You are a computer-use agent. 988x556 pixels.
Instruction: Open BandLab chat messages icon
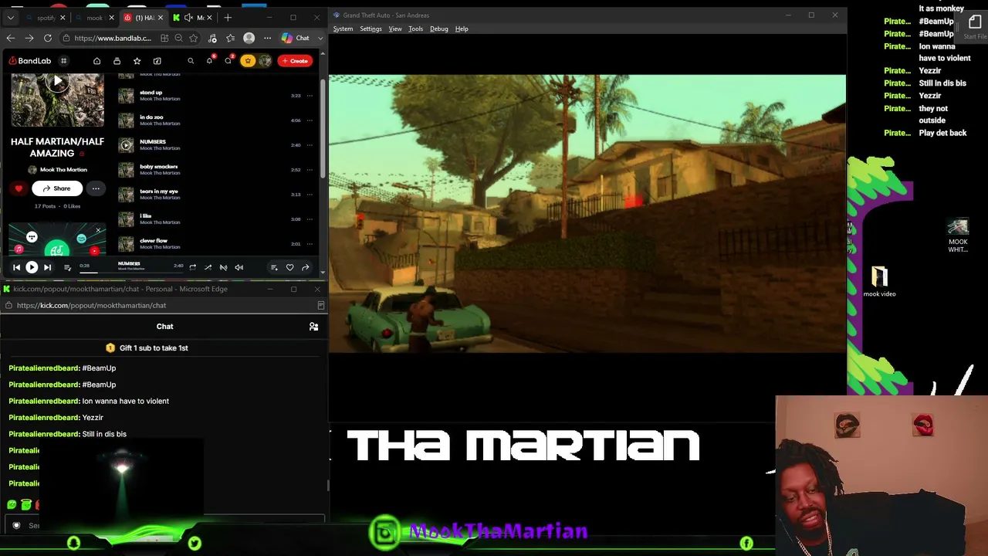(228, 61)
